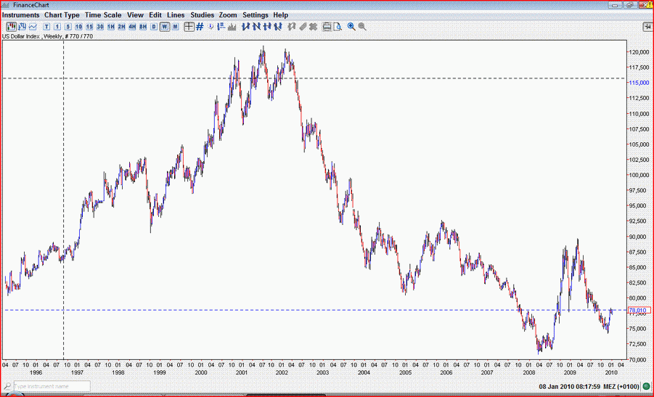
Task: Switch to 2H time scale
Action: pyautogui.click(x=121, y=27)
